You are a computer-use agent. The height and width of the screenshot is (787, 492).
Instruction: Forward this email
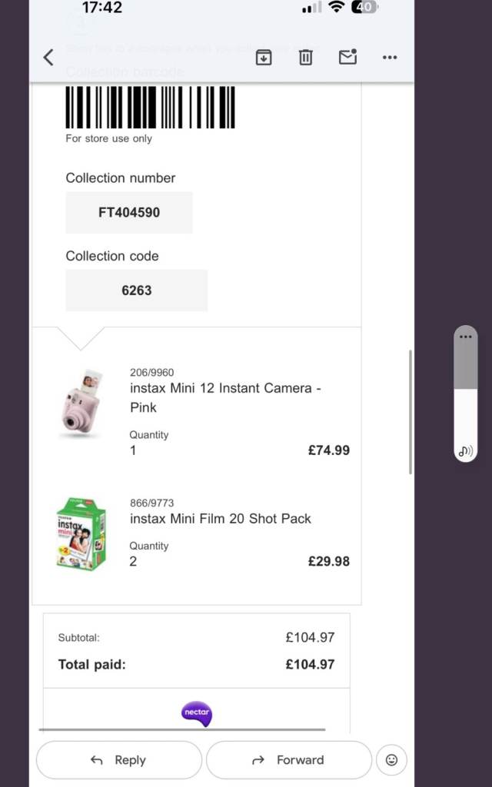(289, 760)
